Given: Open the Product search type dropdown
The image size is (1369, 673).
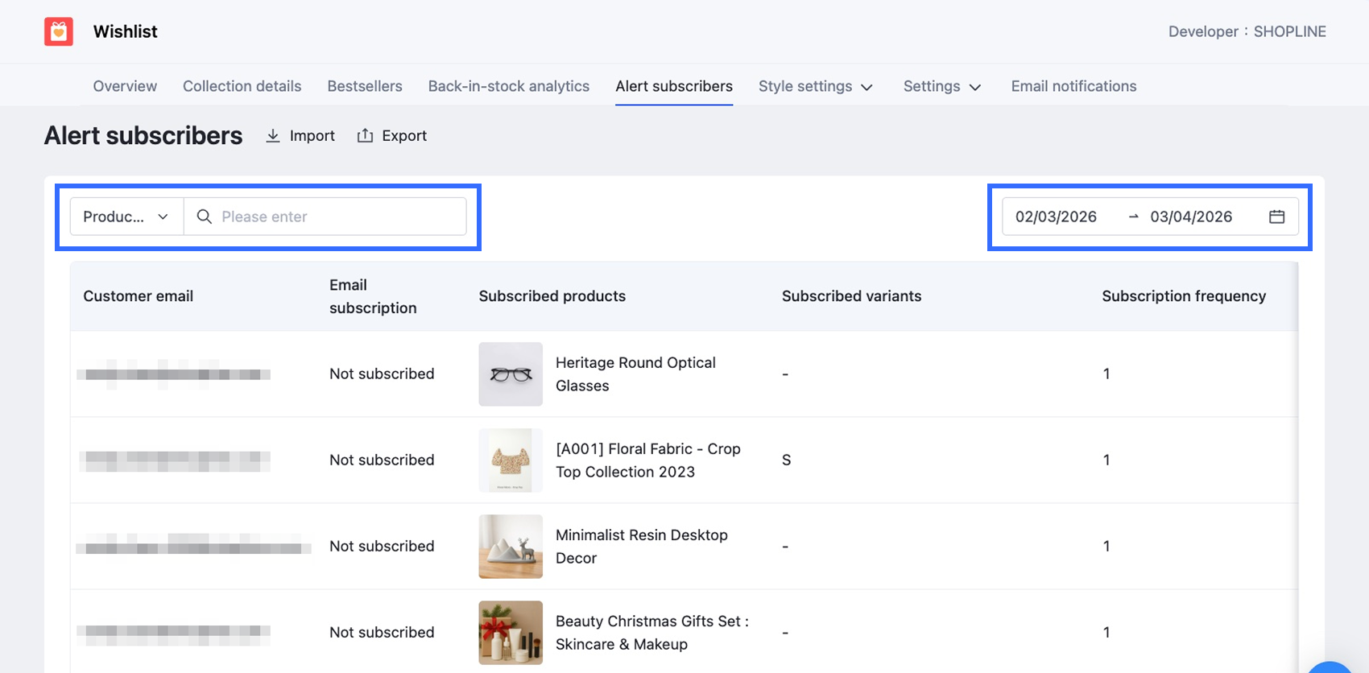Looking at the screenshot, I should [x=126, y=217].
